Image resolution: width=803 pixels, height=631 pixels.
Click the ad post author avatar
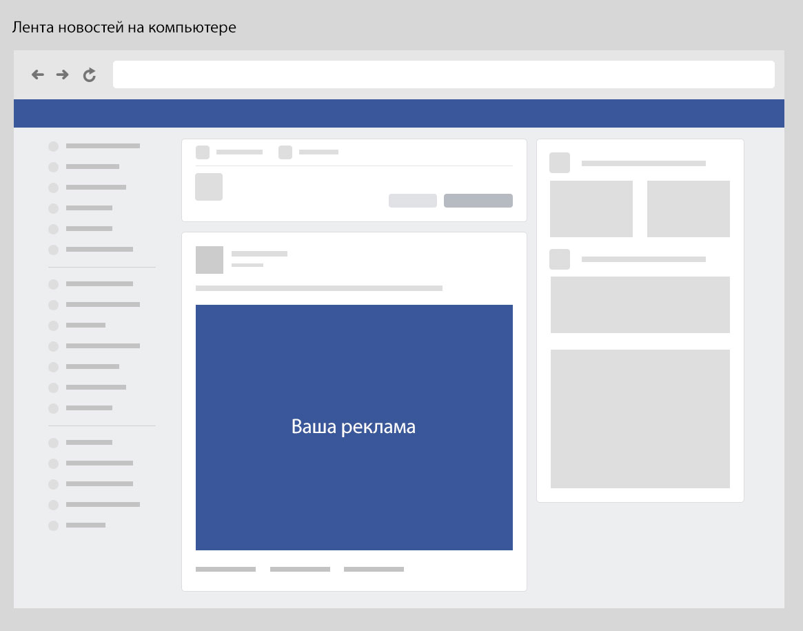[210, 260]
